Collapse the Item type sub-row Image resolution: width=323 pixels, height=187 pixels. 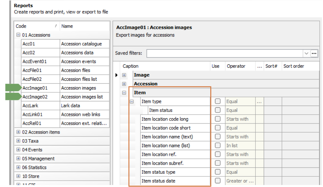pyautogui.click(x=132, y=101)
